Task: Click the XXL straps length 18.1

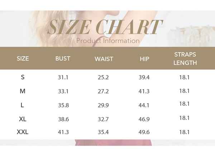Action: (x=185, y=132)
